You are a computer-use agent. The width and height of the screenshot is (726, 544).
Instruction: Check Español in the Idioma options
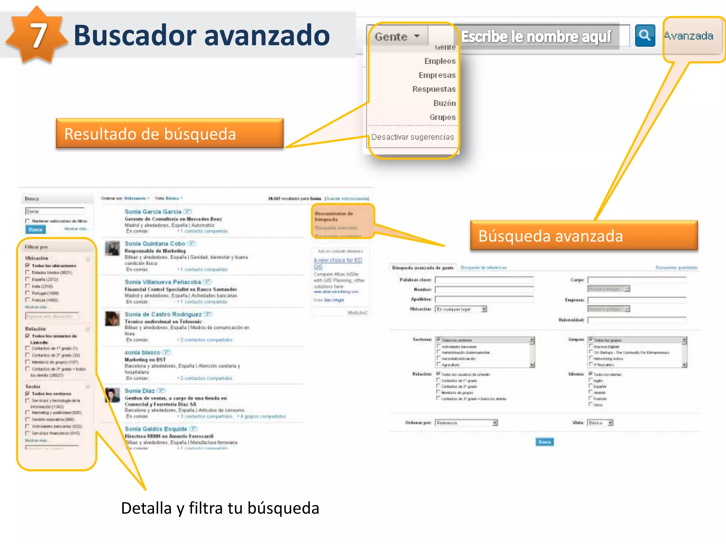tap(591, 386)
